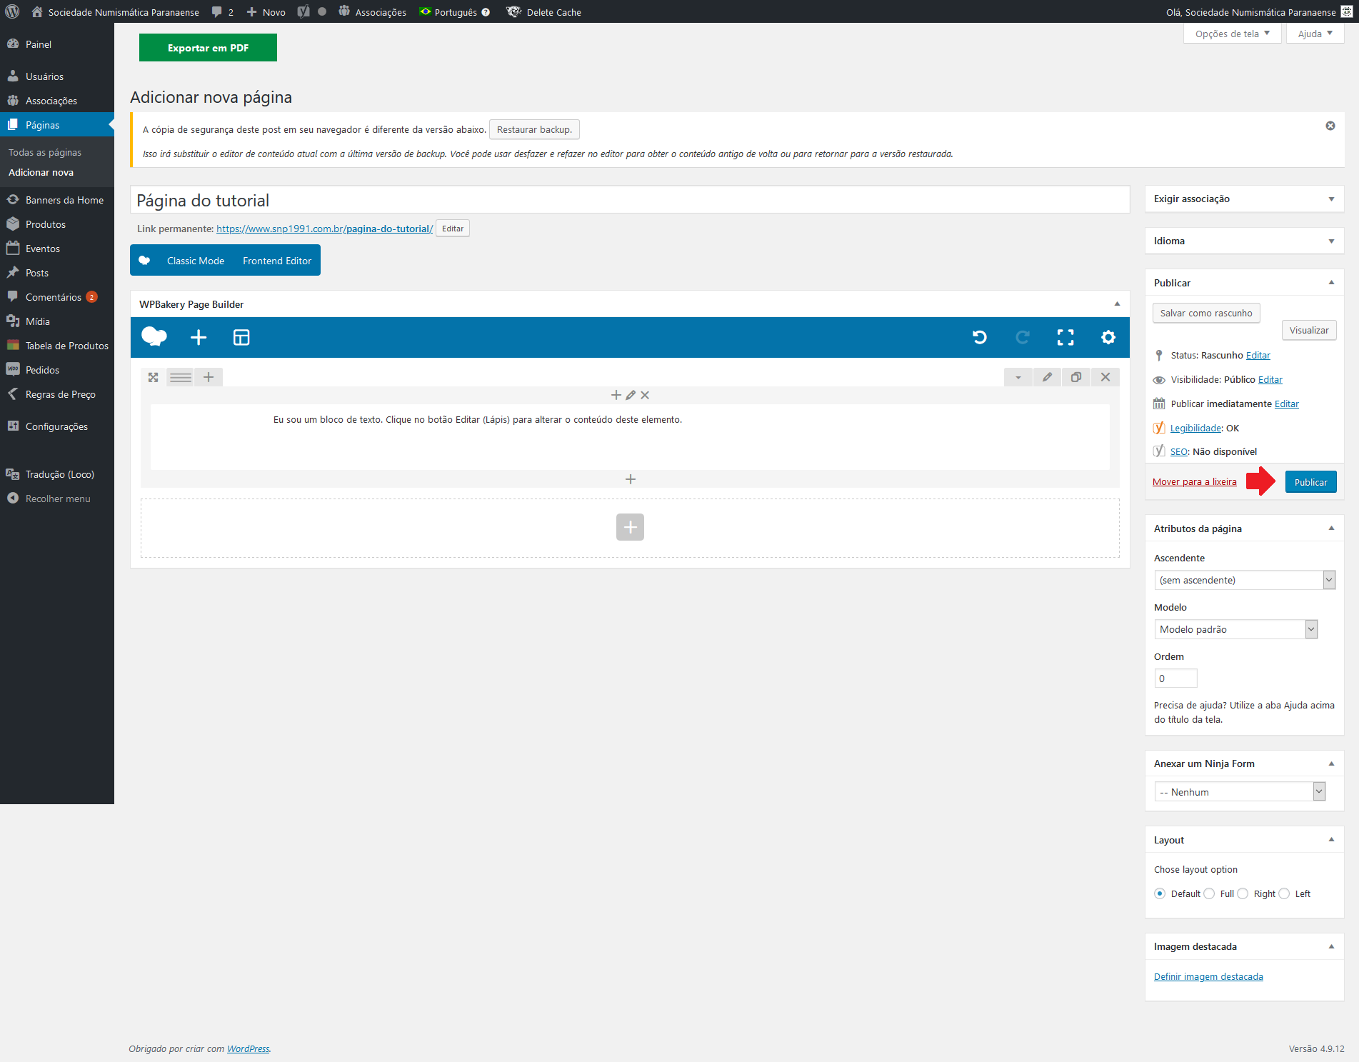Dismiss the backup notice
The width and height of the screenshot is (1359, 1062).
tap(1330, 126)
